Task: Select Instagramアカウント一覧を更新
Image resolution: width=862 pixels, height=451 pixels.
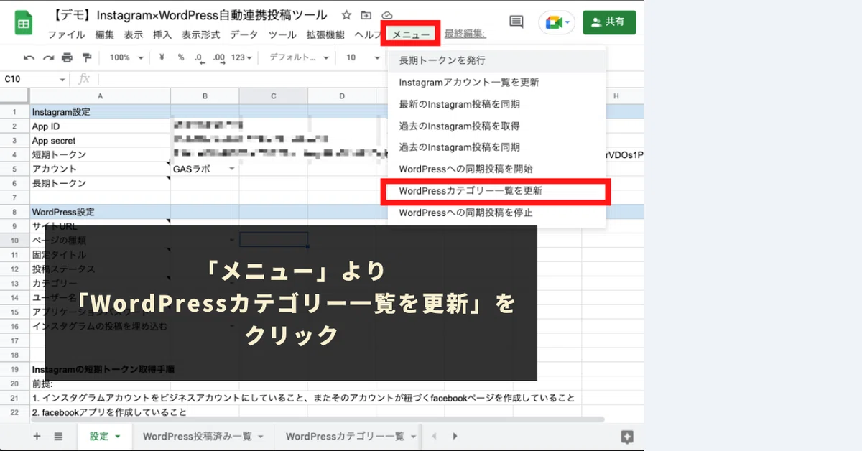Action: click(497, 83)
